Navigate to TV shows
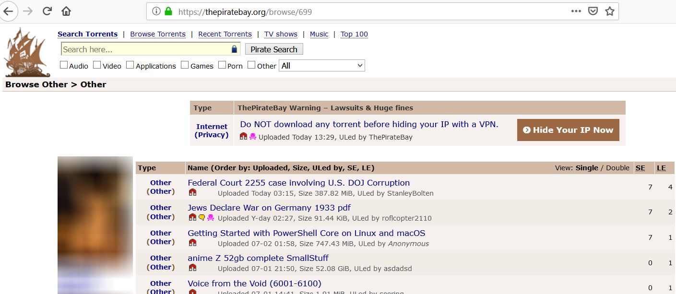The width and height of the screenshot is (676, 294). point(281,34)
